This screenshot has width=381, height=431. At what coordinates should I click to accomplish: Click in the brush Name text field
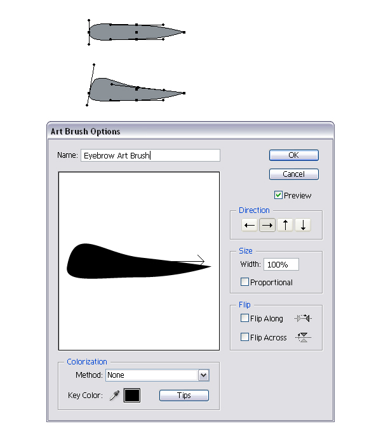pyautogui.click(x=150, y=155)
